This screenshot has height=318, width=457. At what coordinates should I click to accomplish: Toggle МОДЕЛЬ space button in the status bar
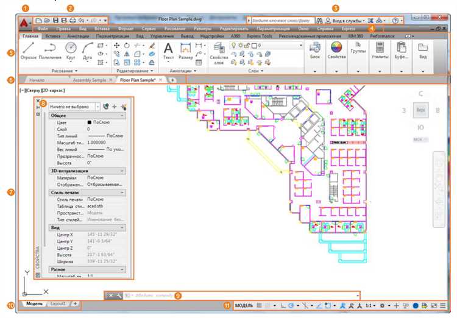click(x=244, y=305)
